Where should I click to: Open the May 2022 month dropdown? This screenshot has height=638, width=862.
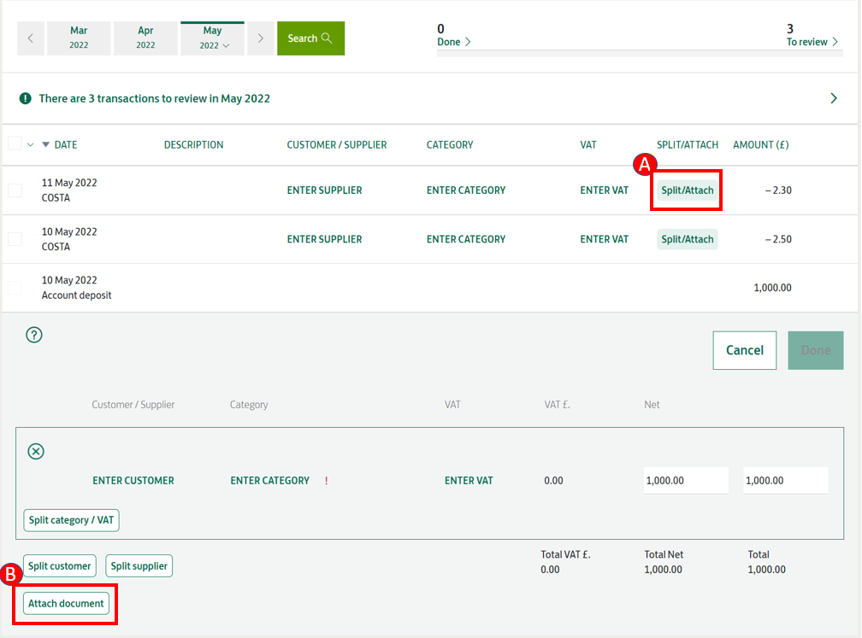212,38
